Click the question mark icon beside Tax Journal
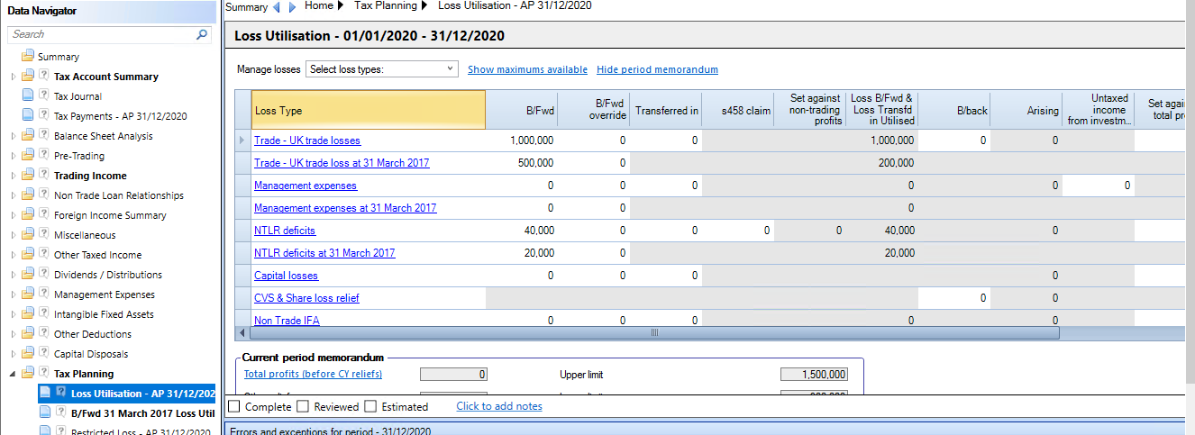1195x435 pixels. (43, 95)
